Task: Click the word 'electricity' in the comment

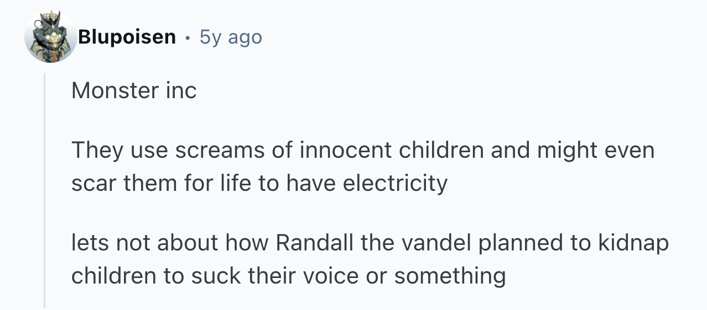Action: [x=395, y=184]
